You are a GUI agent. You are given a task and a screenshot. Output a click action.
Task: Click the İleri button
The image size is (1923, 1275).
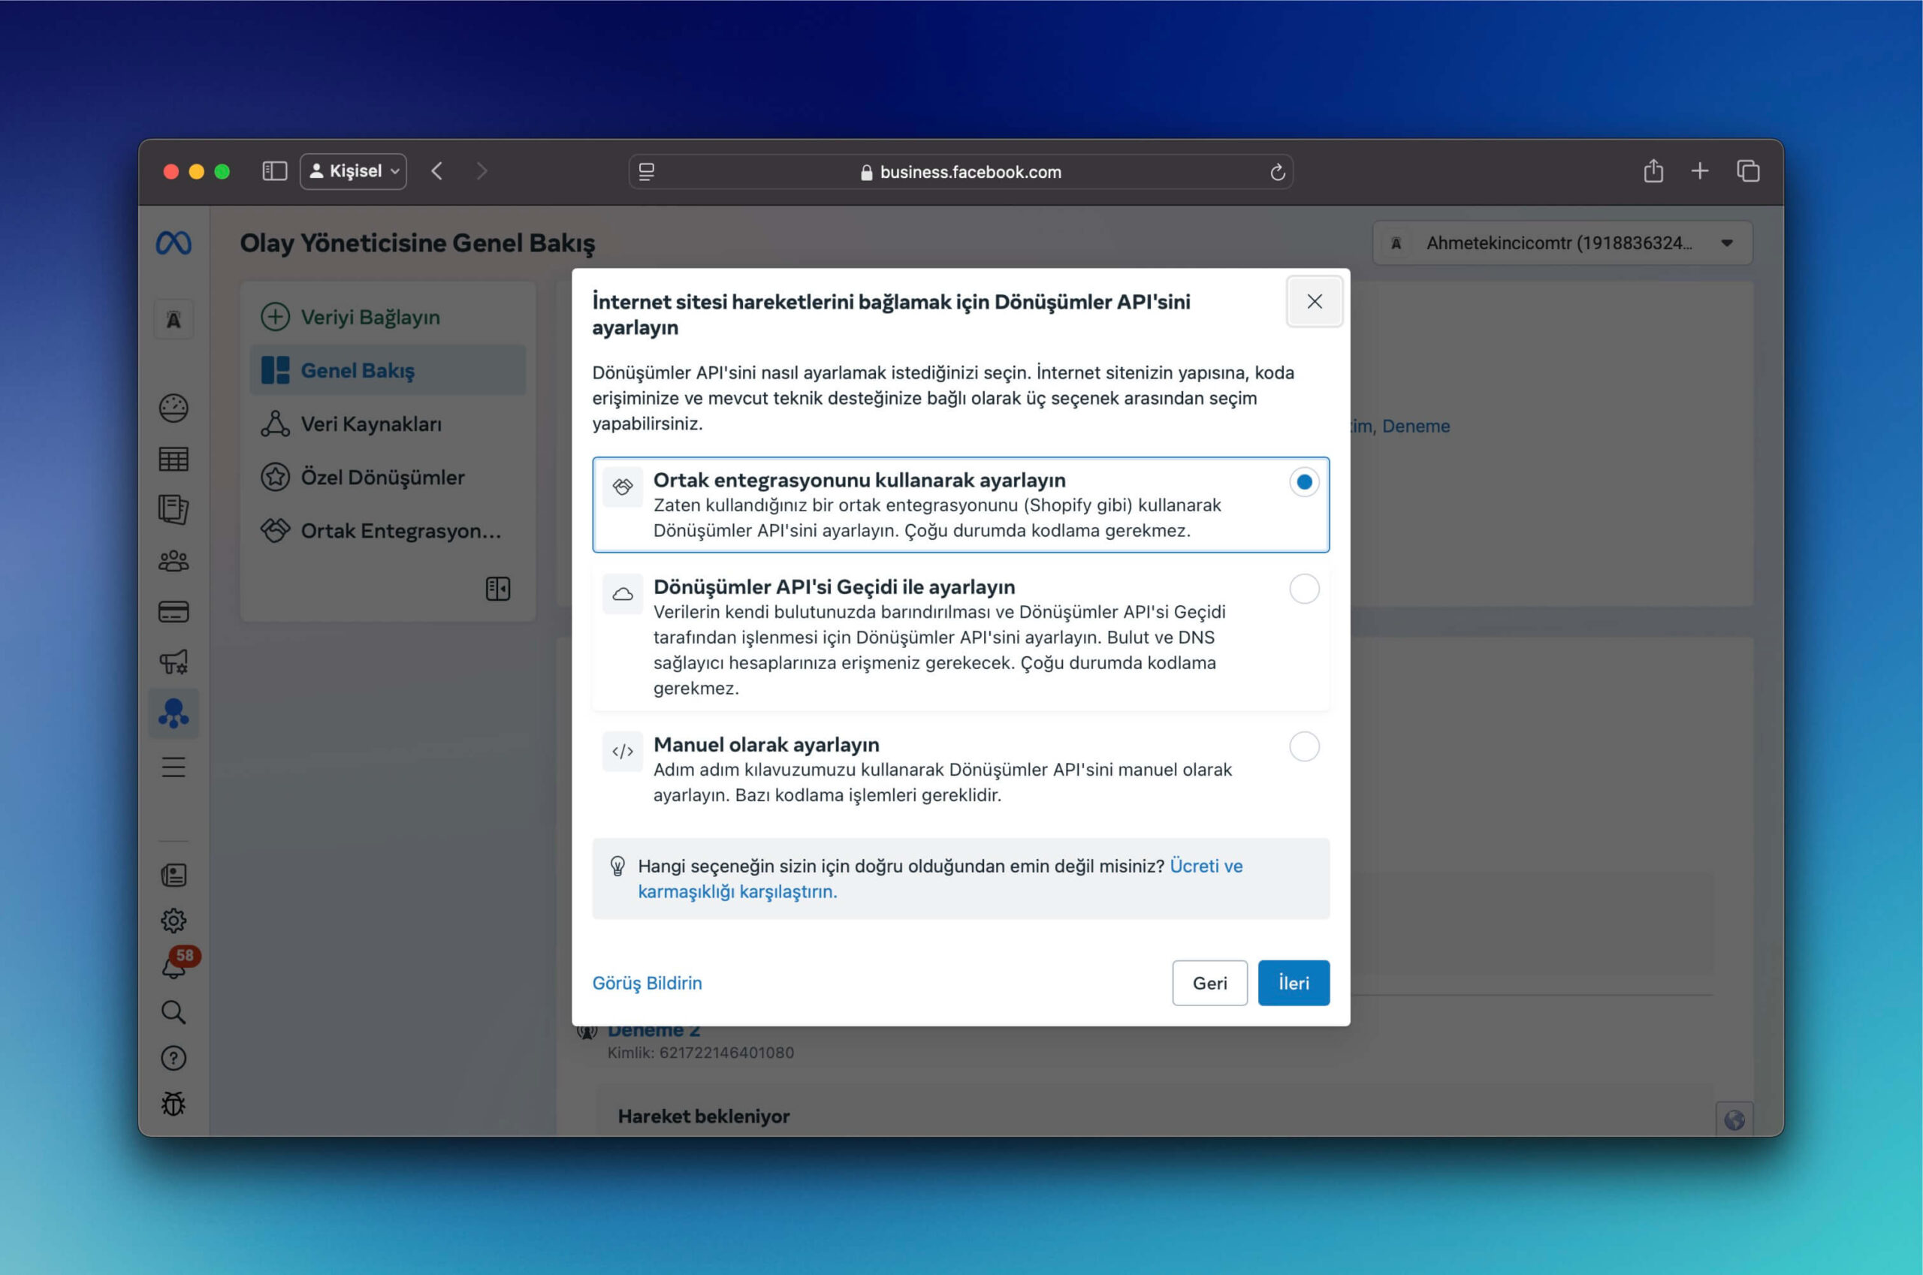1293,983
